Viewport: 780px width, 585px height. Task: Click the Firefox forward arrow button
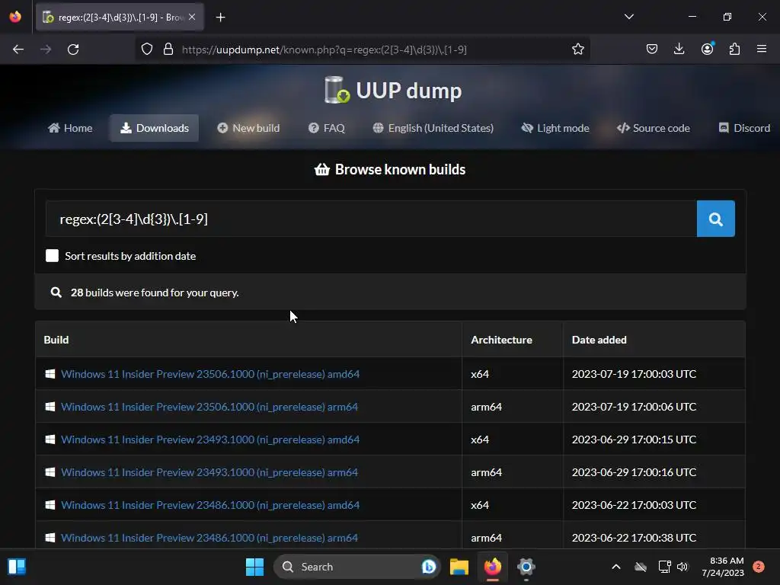tap(46, 50)
